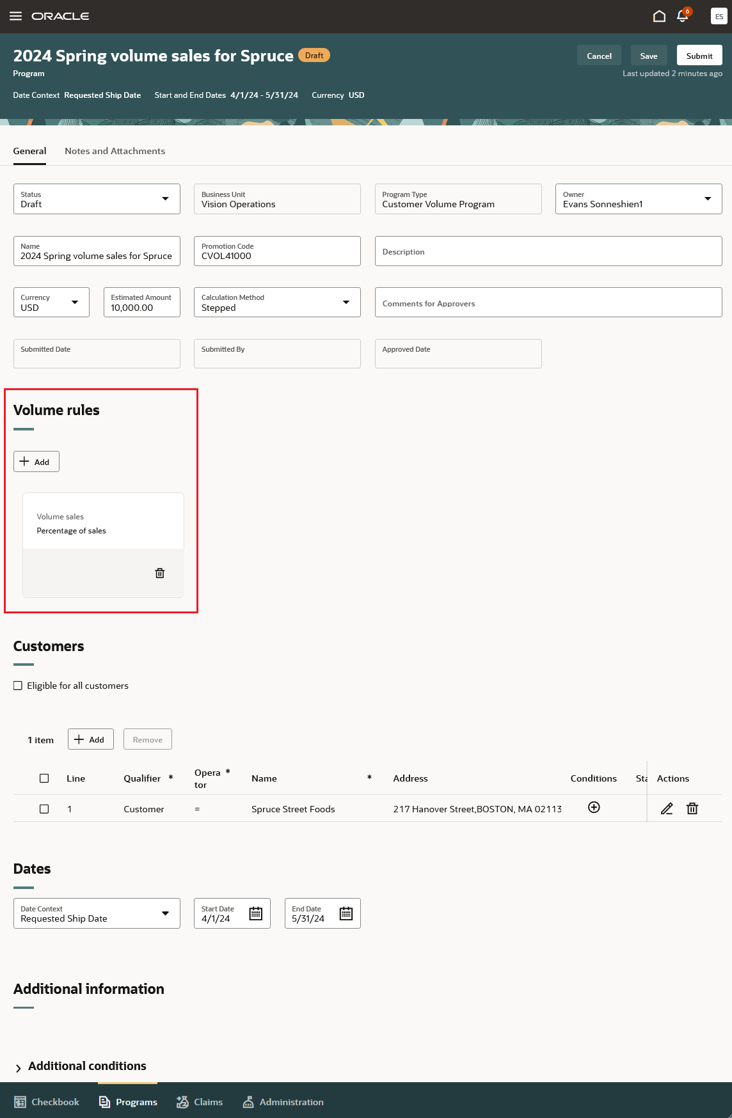732x1118 pixels.
Task: Toggle Eligible for all customers checkbox
Action: (18, 686)
